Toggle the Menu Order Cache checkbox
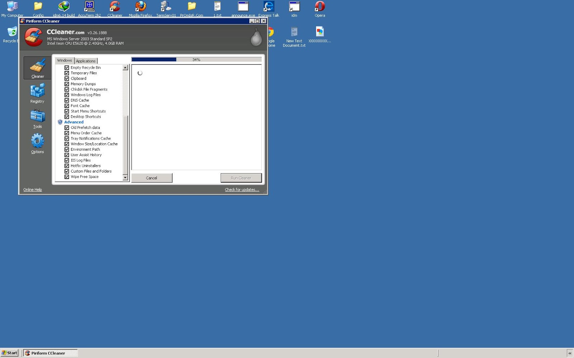This screenshot has height=358, width=574. point(67,133)
